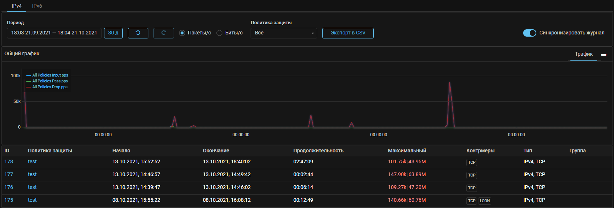Image resolution: width=614 pixels, height=208 pixels.
Task: Click the period date range input field
Action: tap(54, 33)
